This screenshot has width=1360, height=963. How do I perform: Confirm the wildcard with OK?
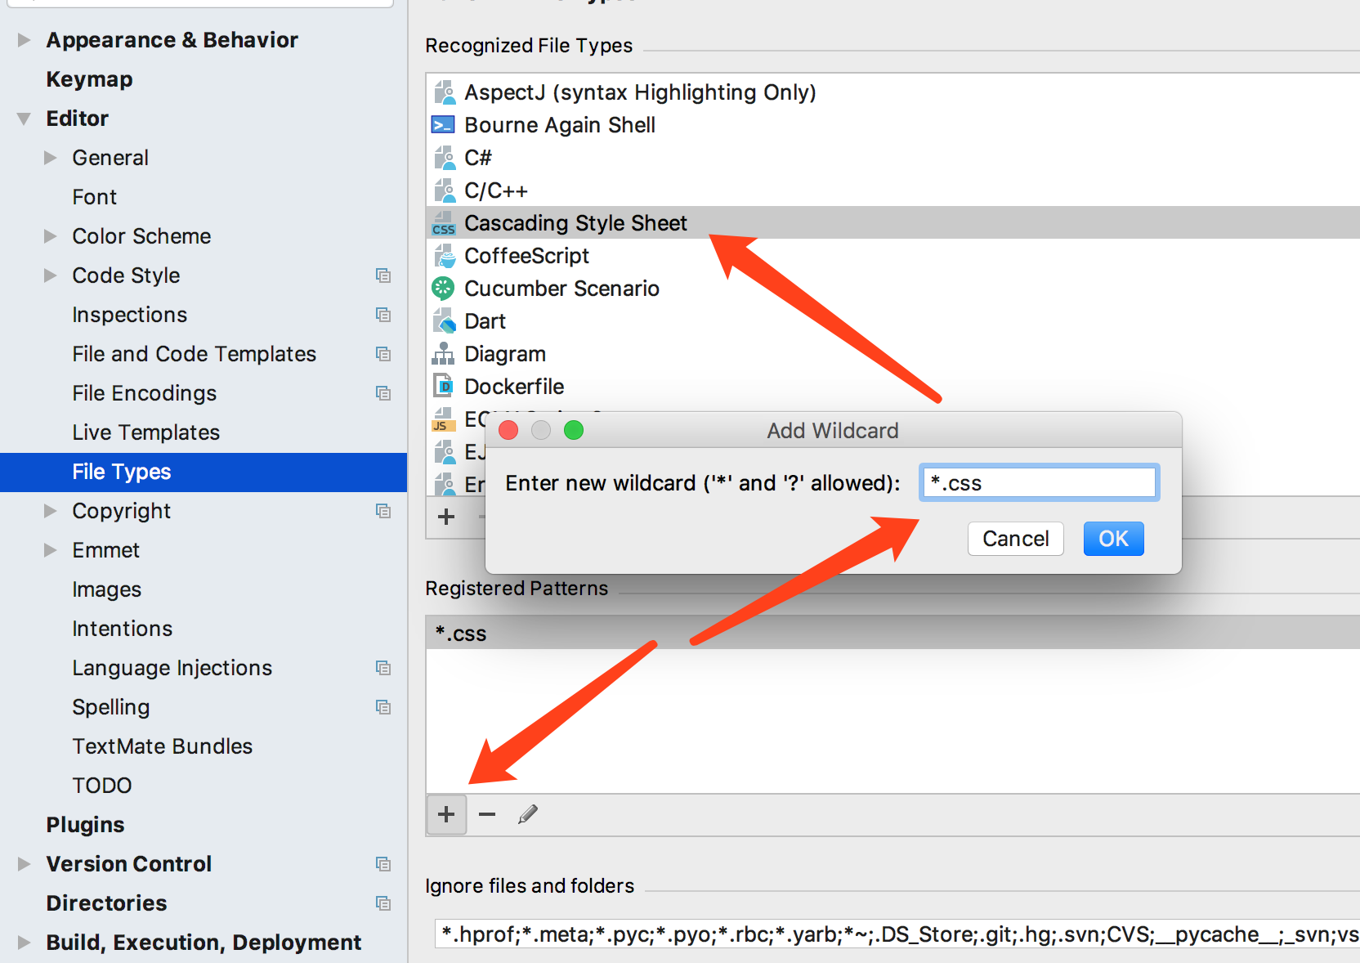pos(1113,539)
